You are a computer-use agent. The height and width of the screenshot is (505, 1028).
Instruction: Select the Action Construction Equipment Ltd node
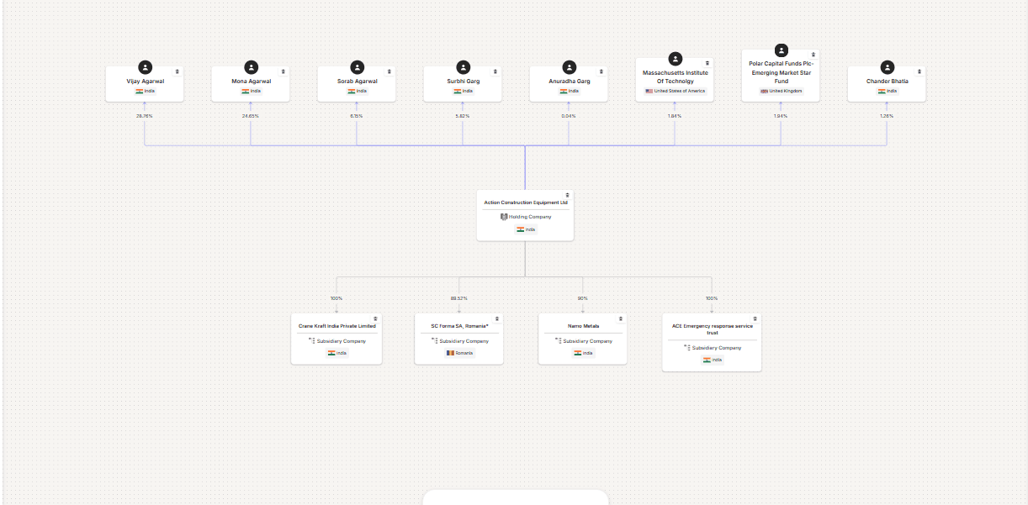point(525,214)
